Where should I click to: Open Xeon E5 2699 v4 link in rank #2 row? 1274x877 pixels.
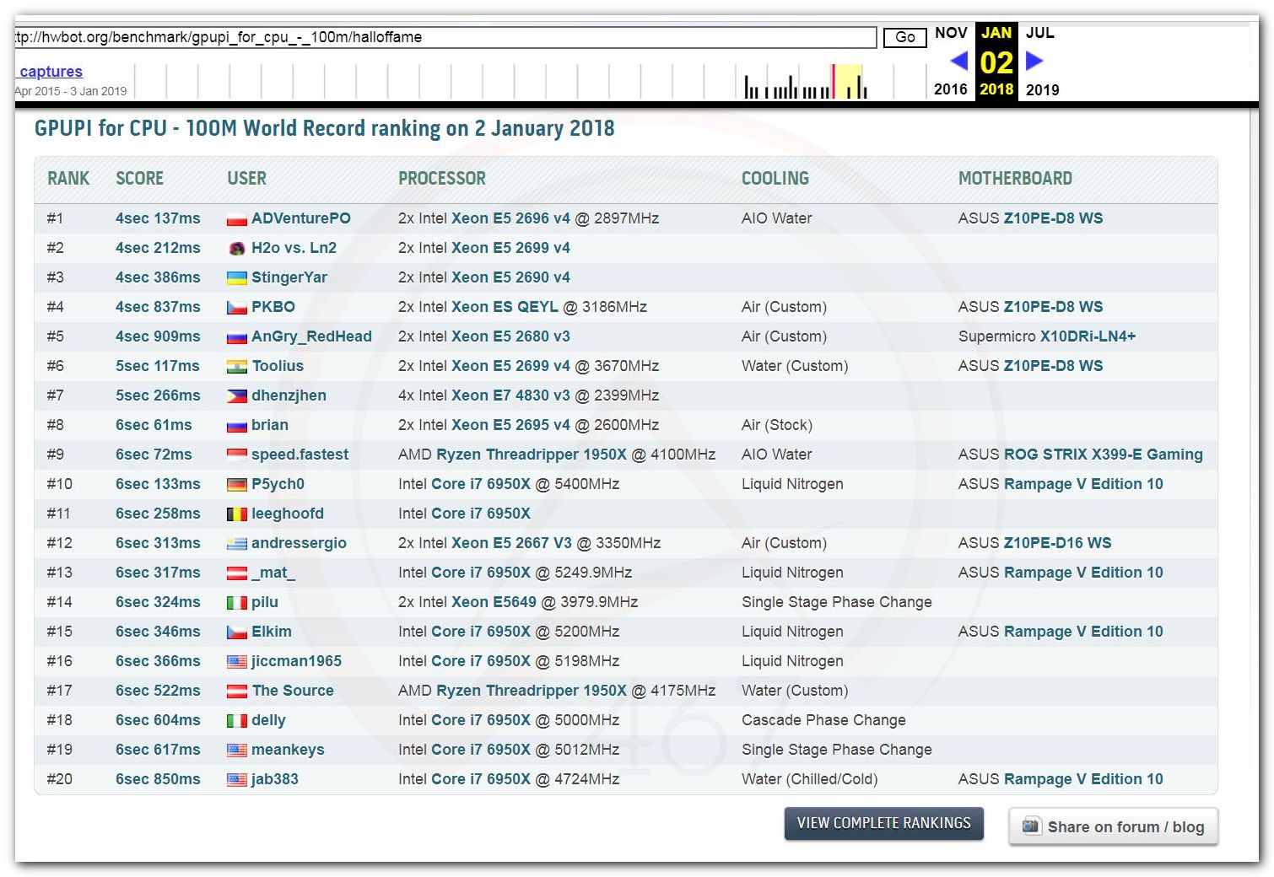(x=511, y=248)
